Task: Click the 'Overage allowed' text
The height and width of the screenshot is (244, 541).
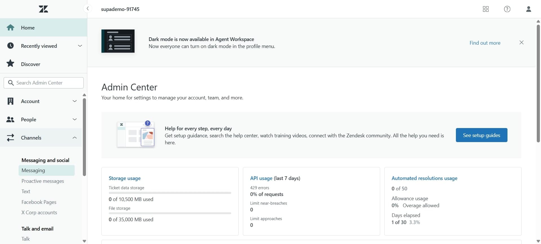Action: tap(421, 206)
